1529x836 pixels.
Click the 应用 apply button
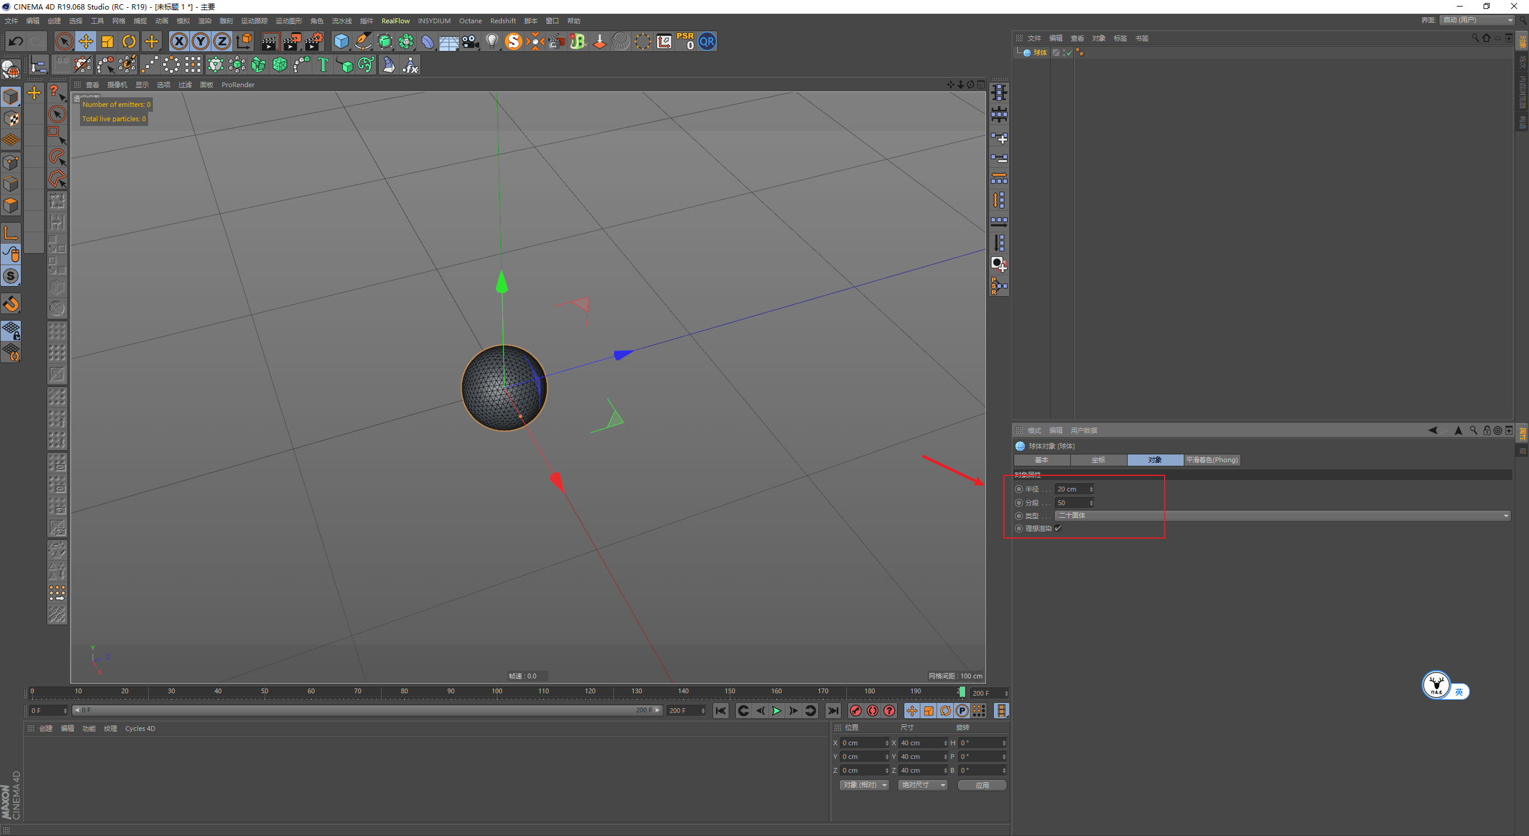click(982, 785)
